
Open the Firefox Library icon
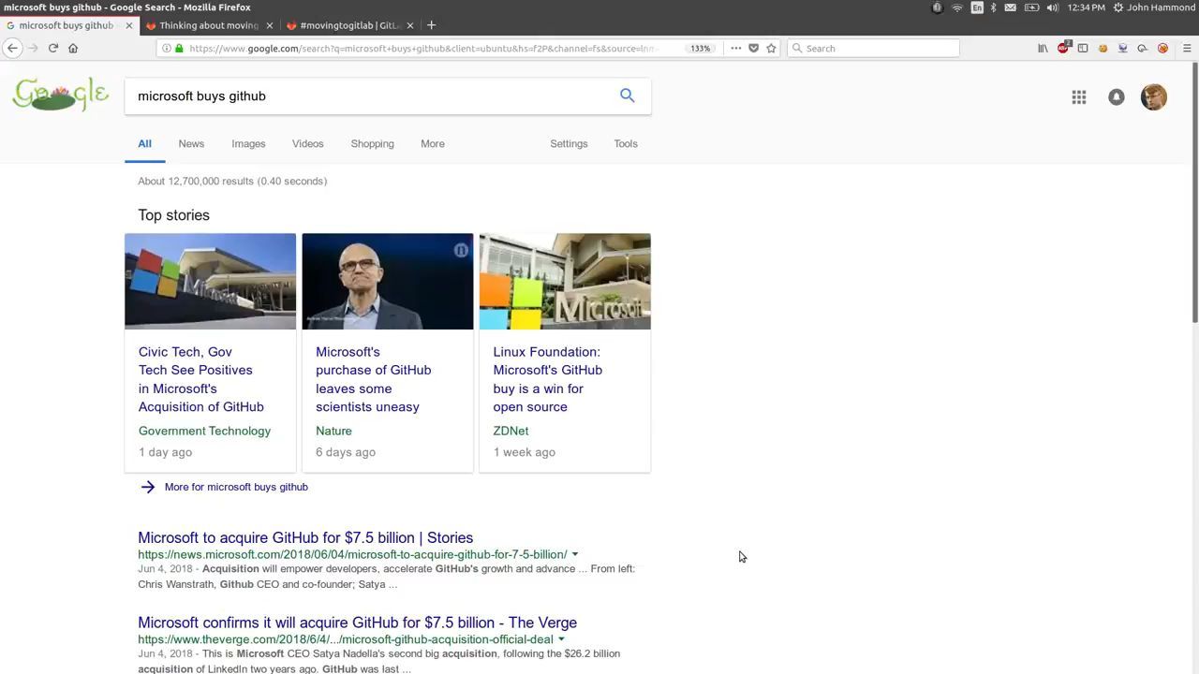pyautogui.click(x=1043, y=48)
